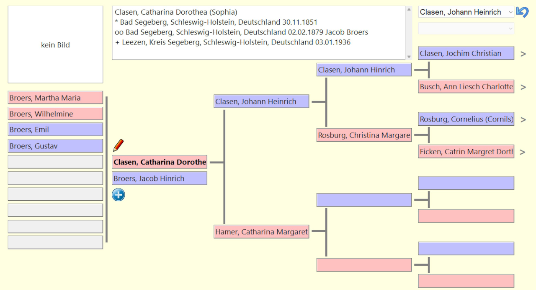536x290 pixels.
Task: Select child Broers, Martha Maria
Action: (x=55, y=98)
